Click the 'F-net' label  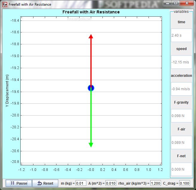(181, 156)
